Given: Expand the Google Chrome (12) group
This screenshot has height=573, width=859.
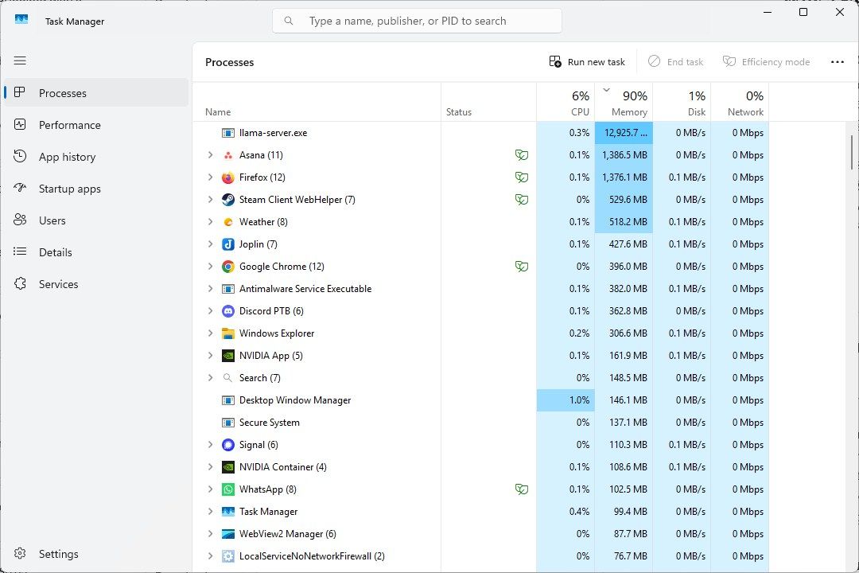Looking at the screenshot, I should tap(210, 267).
